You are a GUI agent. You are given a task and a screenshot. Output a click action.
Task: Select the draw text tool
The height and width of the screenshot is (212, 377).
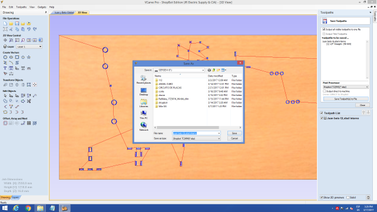5,68
